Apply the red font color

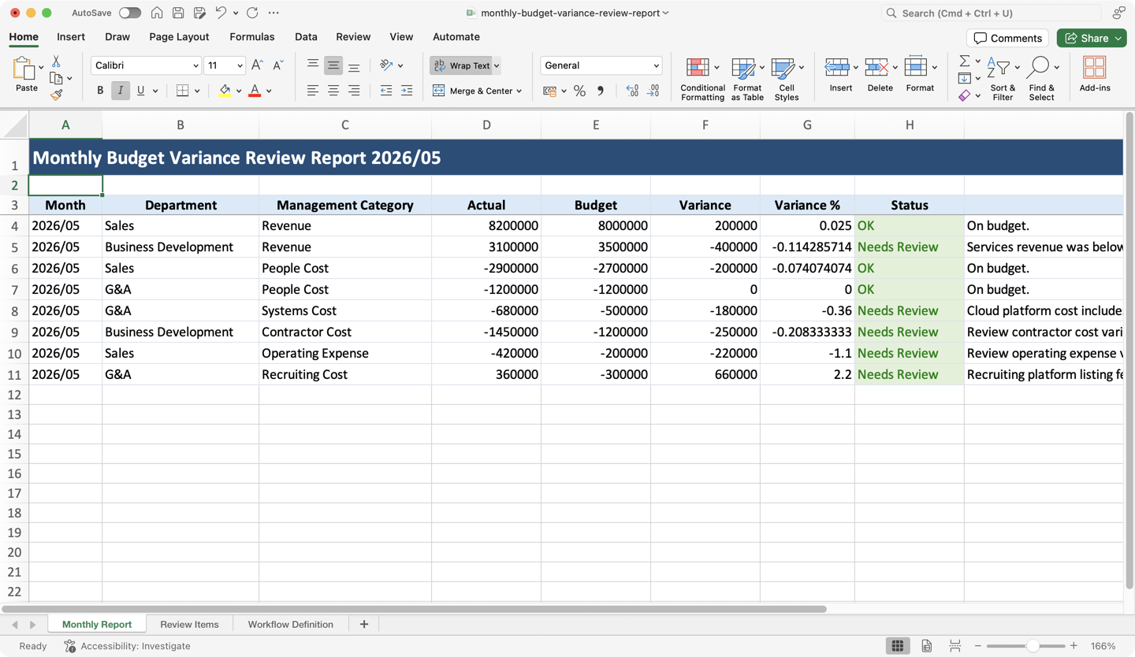(x=255, y=91)
